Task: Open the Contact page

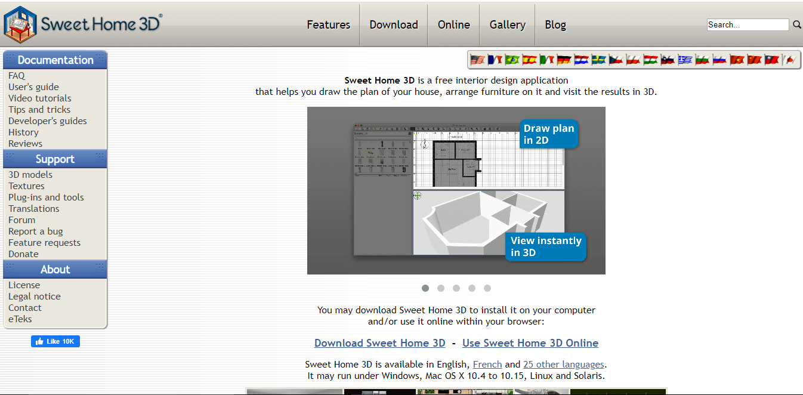Action: (25, 308)
